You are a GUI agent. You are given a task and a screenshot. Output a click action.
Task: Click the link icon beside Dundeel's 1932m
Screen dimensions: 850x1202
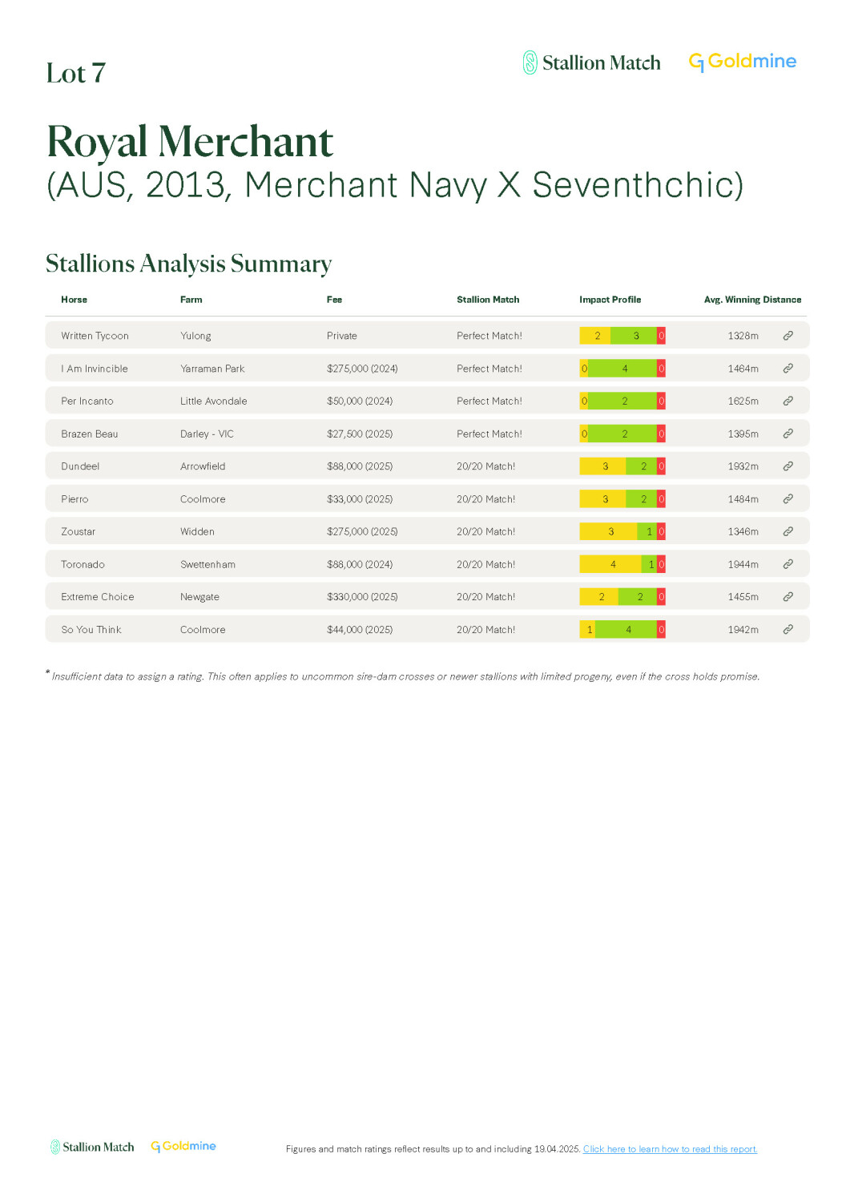788,466
